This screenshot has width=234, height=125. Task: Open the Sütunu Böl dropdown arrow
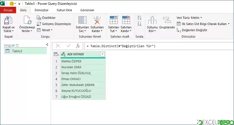point(155,31)
